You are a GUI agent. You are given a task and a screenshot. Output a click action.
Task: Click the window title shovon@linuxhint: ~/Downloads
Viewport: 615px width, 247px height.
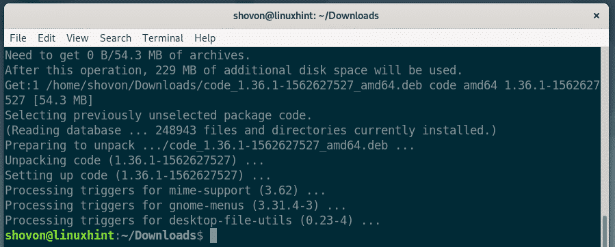(306, 16)
